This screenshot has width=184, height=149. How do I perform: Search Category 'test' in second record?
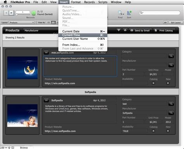171,104
